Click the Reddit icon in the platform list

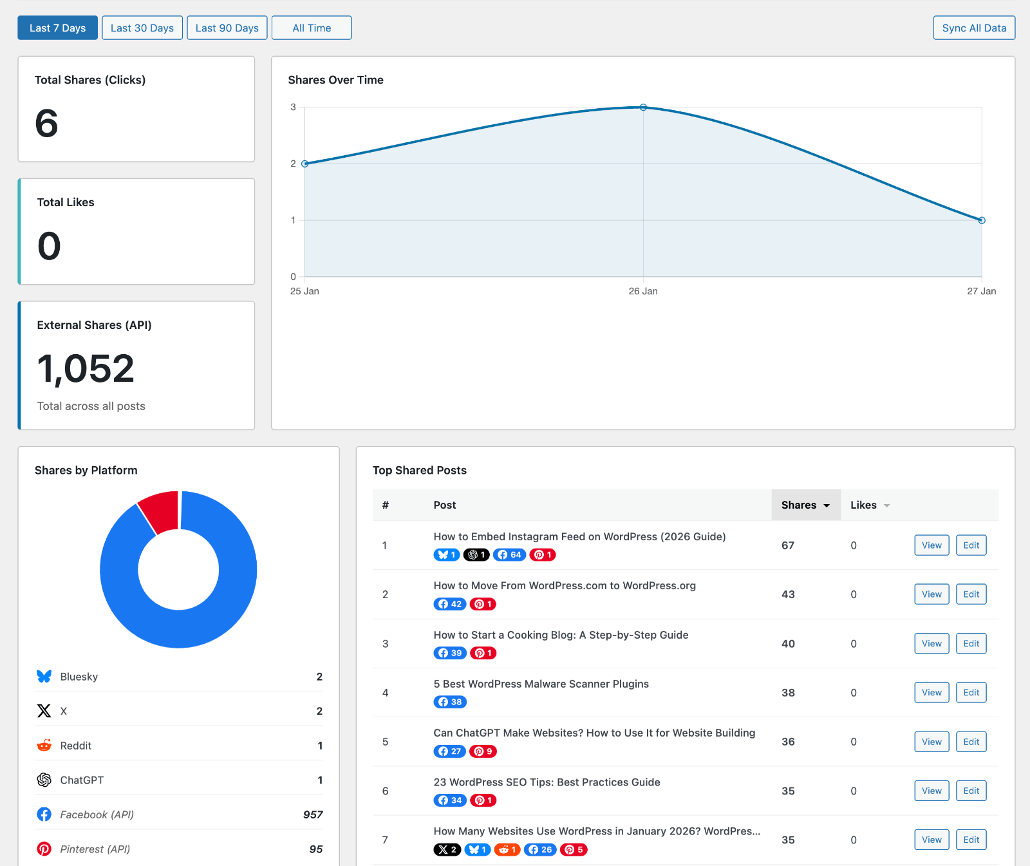(44, 745)
